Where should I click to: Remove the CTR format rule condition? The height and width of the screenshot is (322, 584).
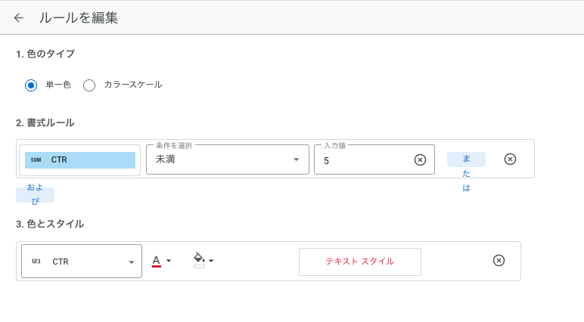(x=510, y=159)
